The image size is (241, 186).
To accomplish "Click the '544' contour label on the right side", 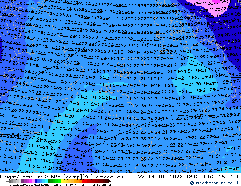I will [x=197, y=115].
